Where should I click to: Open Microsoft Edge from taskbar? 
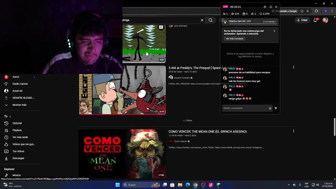188,185
